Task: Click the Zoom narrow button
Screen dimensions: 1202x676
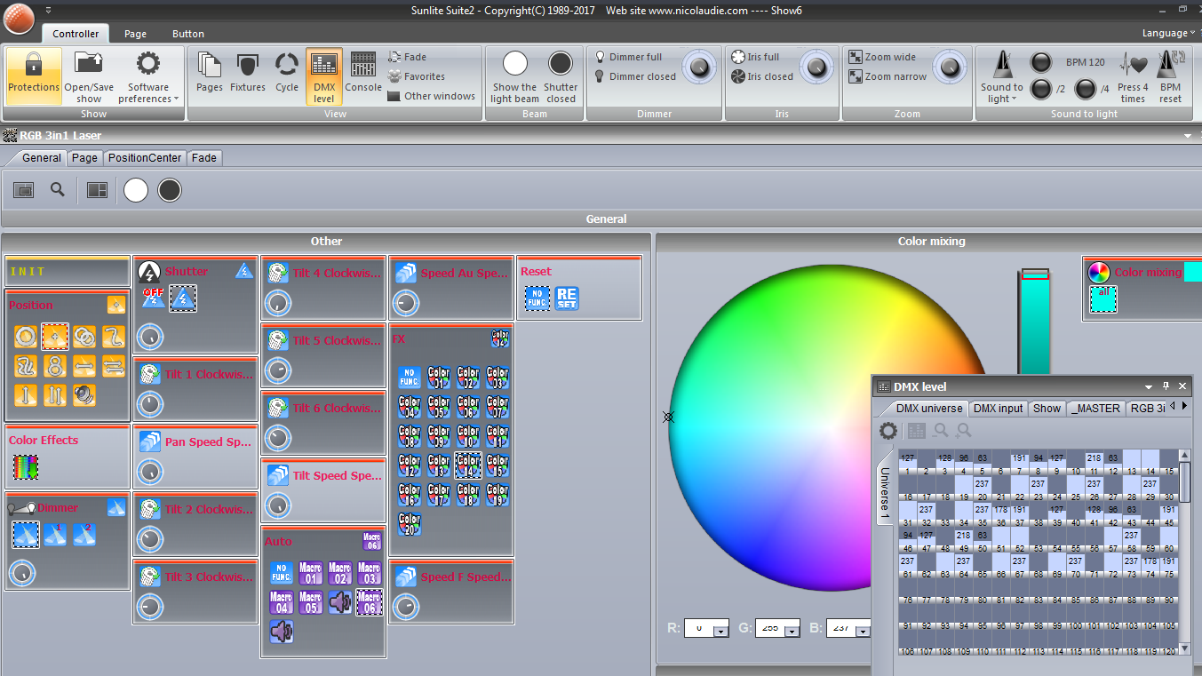Action: coord(895,76)
